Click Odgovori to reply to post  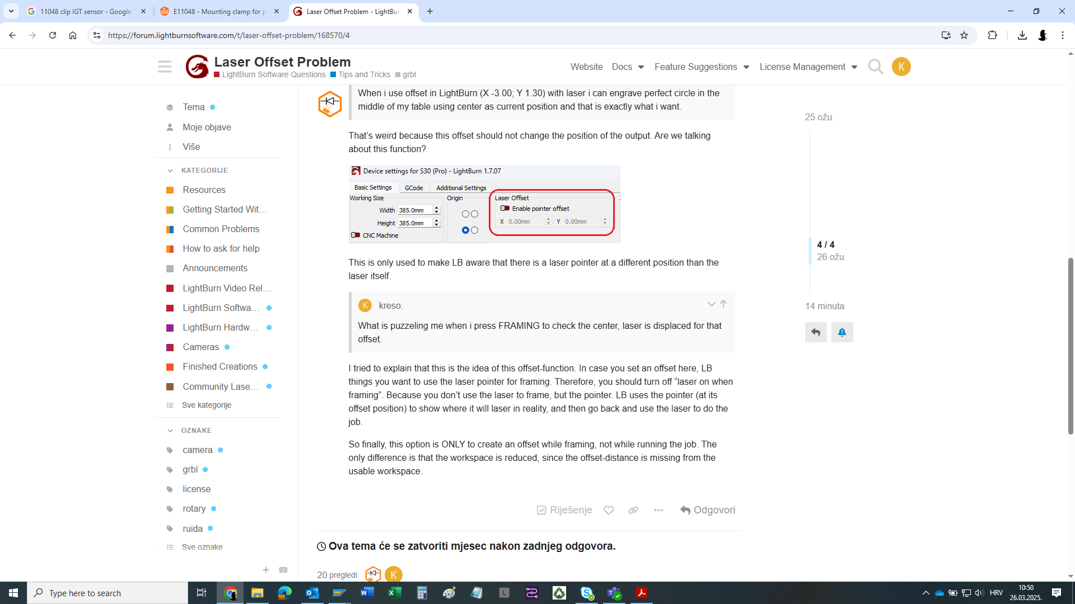tap(708, 510)
